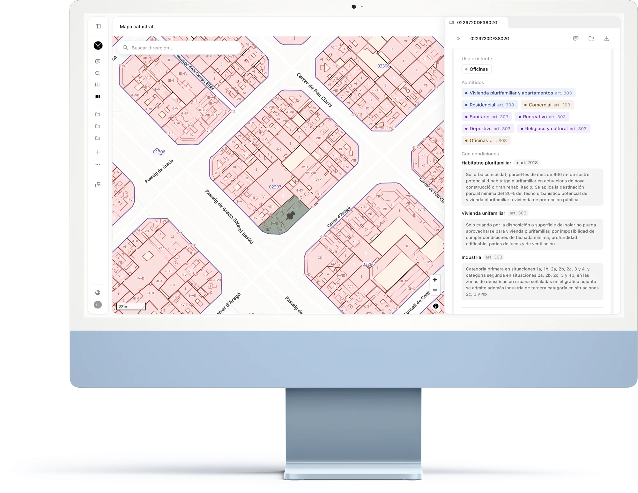Click art. 303 badge beside Industria
The image size is (638, 493).
(493, 257)
